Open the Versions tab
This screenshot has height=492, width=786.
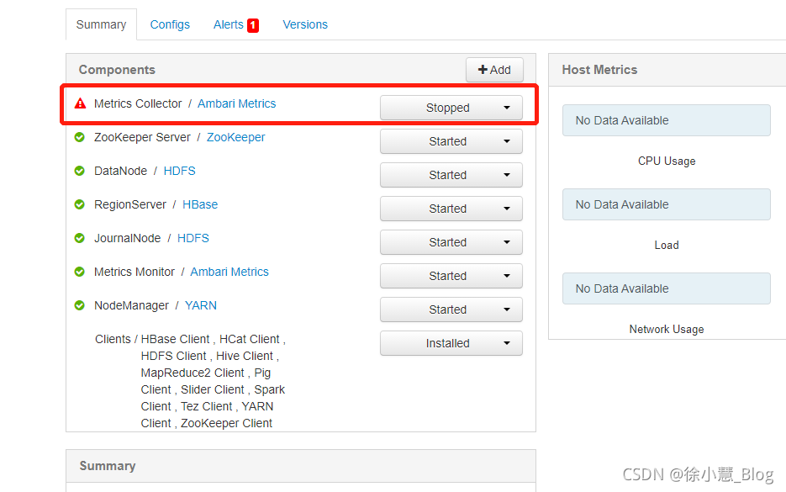(305, 24)
